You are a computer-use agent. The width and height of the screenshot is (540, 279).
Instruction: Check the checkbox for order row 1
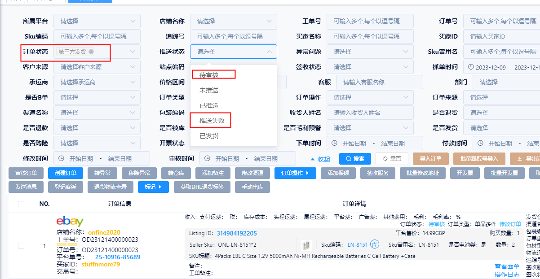pos(21,245)
